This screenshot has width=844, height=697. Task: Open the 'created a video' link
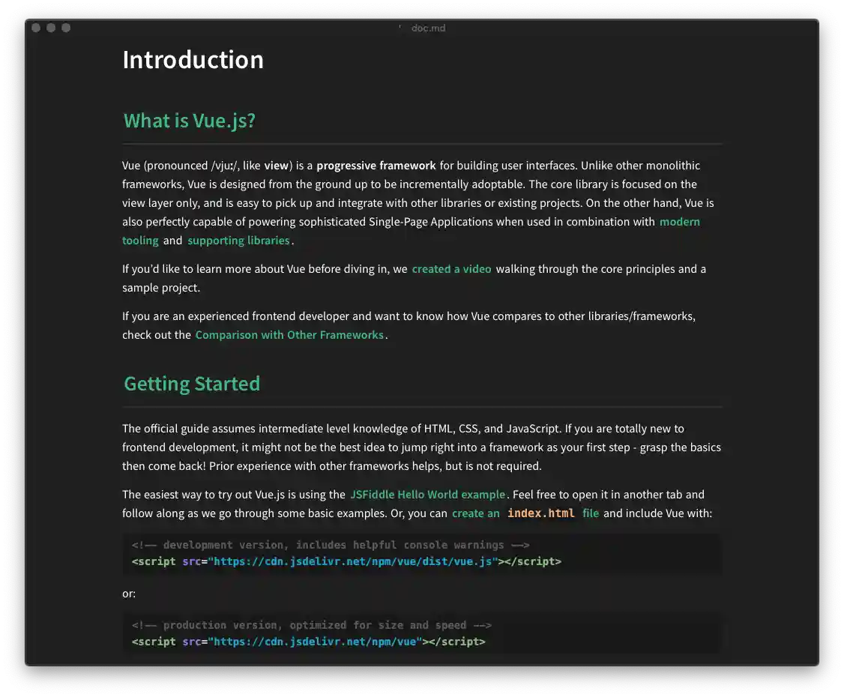tap(451, 269)
